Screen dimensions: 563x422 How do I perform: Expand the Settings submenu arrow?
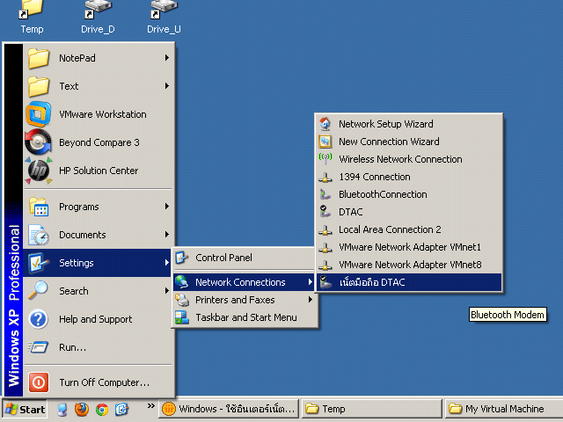(167, 262)
